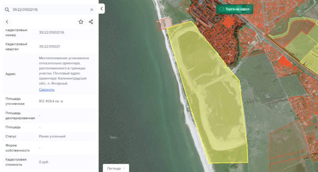Collapse the info side panel with chevron
Viewport: 318px width, 172px height.
[x=102, y=9]
